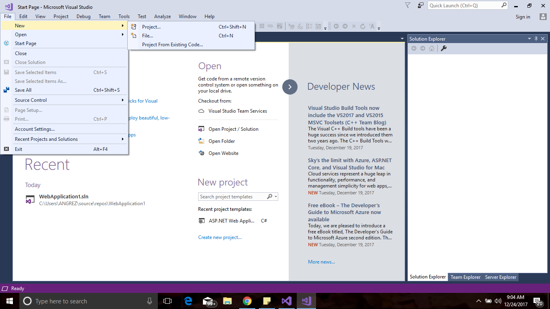
Task: Click the New Project icon in submenu
Action: coord(134,27)
